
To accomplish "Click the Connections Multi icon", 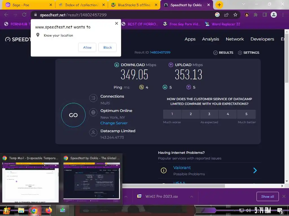I will (93, 98).
